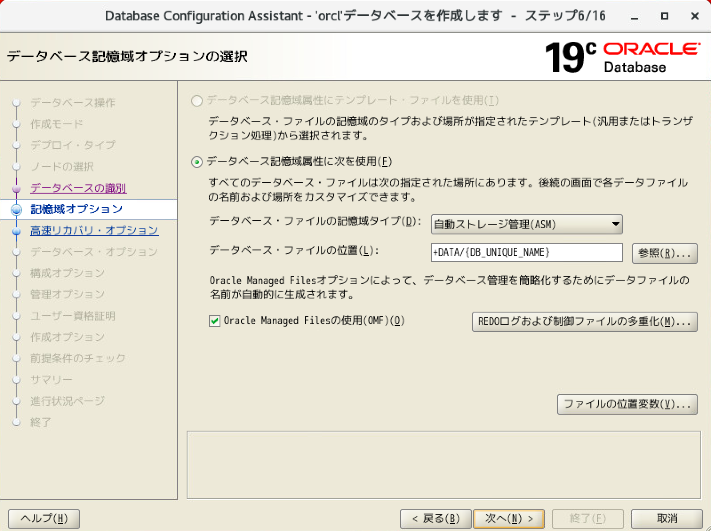Click the dropdown arrow of storage type combo
The height and width of the screenshot is (531, 711).
tap(615, 224)
